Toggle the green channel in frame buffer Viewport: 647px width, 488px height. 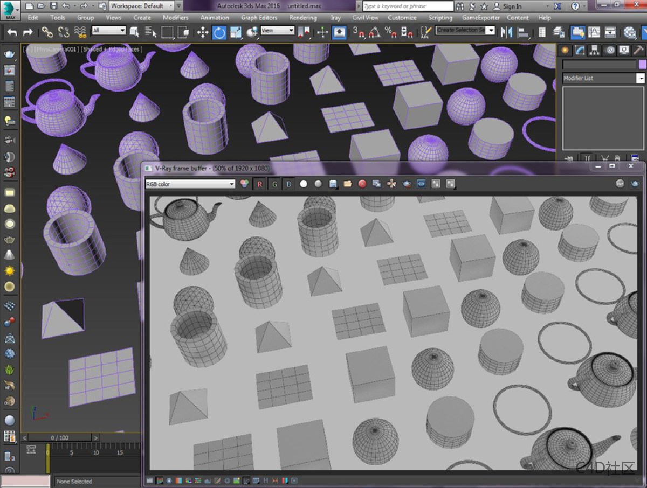274,184
